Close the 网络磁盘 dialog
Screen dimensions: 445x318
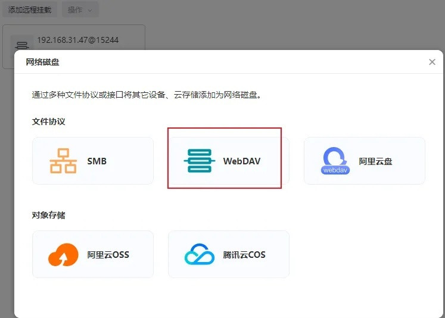click(x=432, y=62)
